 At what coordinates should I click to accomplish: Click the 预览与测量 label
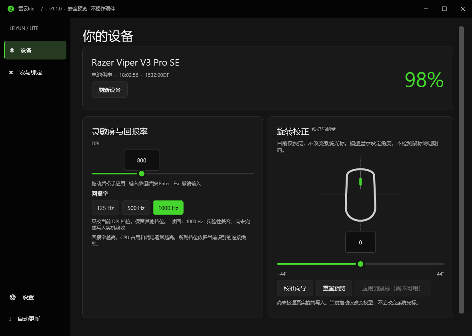[x=324, y=129]
